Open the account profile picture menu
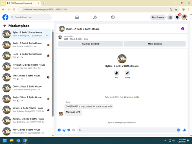Image resolution: width=192 pixels, height=144 pixels. coord(184,17)
